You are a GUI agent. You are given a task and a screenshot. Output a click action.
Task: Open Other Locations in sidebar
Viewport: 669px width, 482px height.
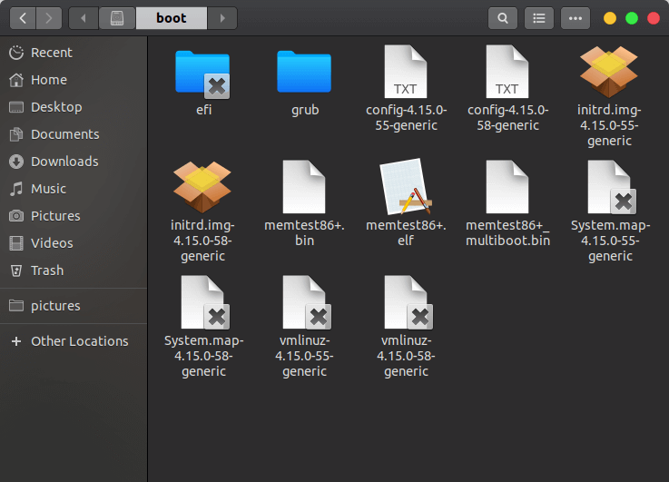79,341
